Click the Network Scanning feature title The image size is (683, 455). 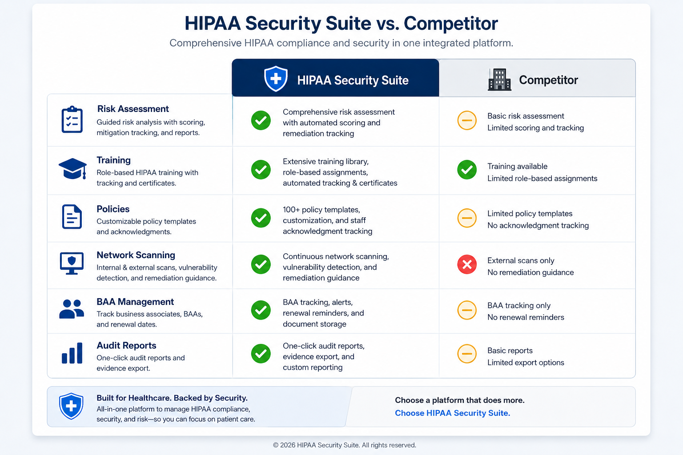click(x=136, y=255)
